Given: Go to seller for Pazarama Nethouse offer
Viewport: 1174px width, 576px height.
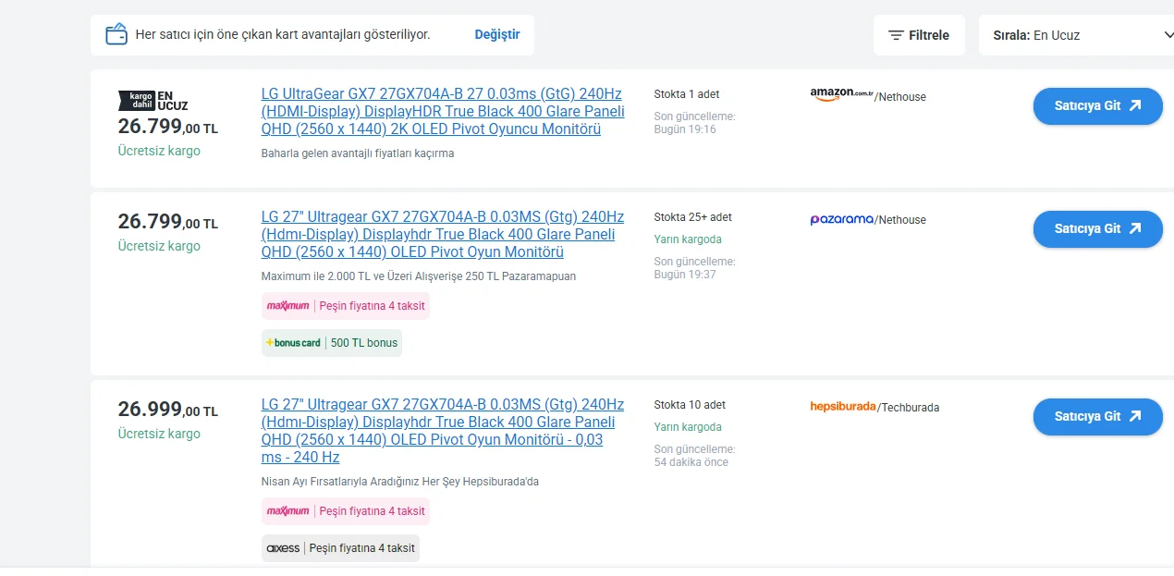Looking at the screenshot, I should click(1097, 229).
